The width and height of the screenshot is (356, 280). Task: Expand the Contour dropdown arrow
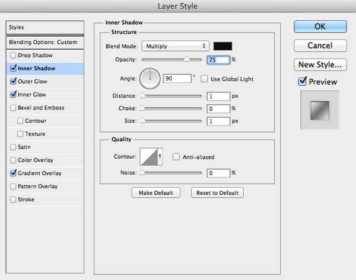160,156
